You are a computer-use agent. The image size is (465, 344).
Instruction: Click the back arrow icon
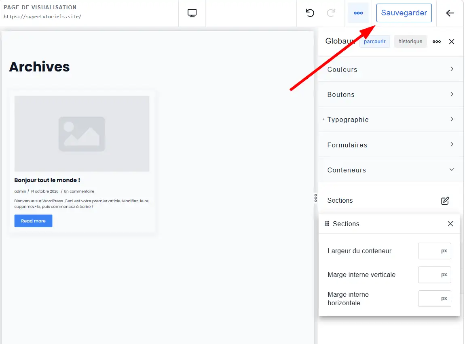coord(450,13)
